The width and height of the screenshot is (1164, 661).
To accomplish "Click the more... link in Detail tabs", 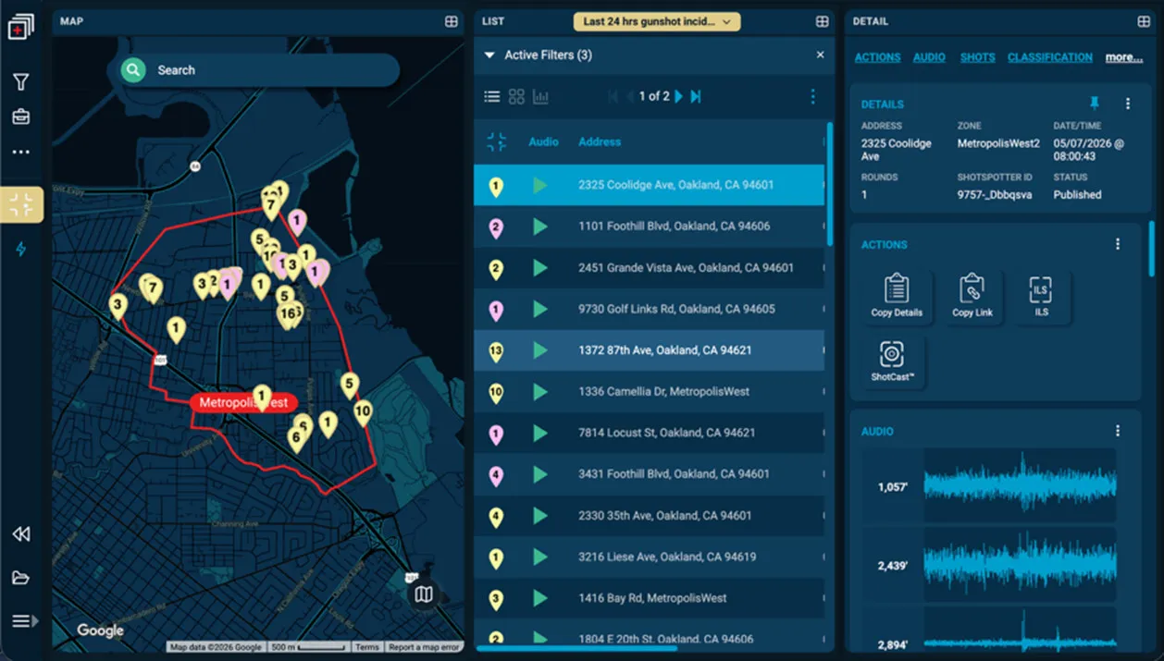I will 1124,57.
